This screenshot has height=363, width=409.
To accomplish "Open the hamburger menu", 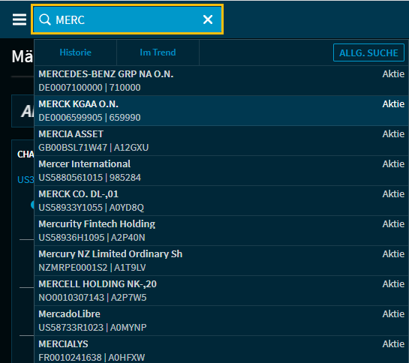I will (20, 19).
